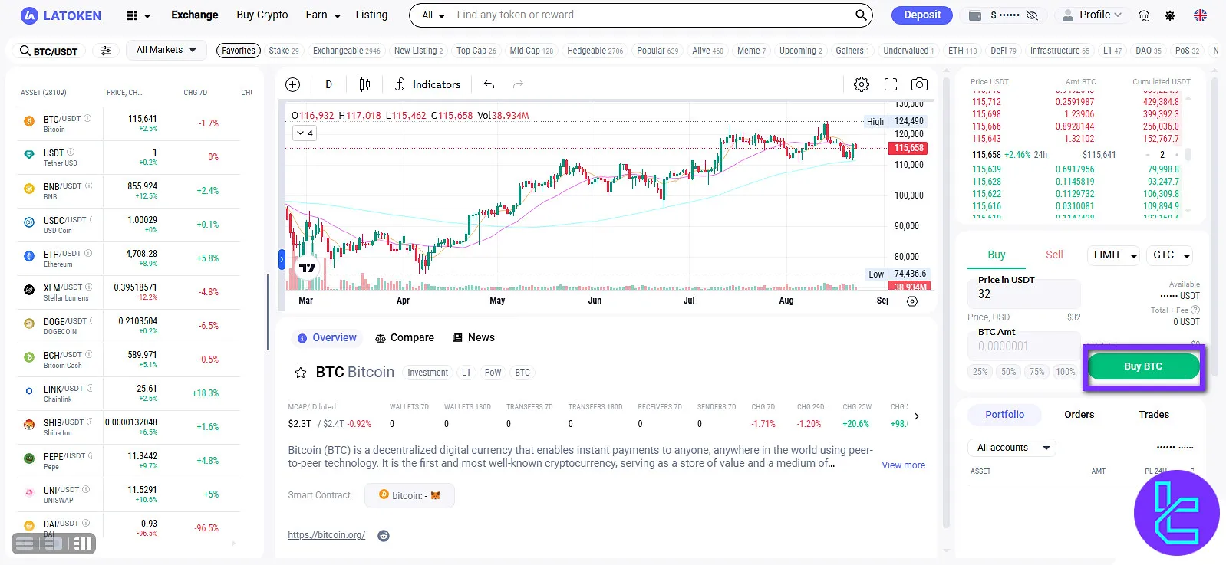This screenshot has width=1226, height=565.
Task: Add symbol with the plus-circle chart icon
Action: (292, 84)
